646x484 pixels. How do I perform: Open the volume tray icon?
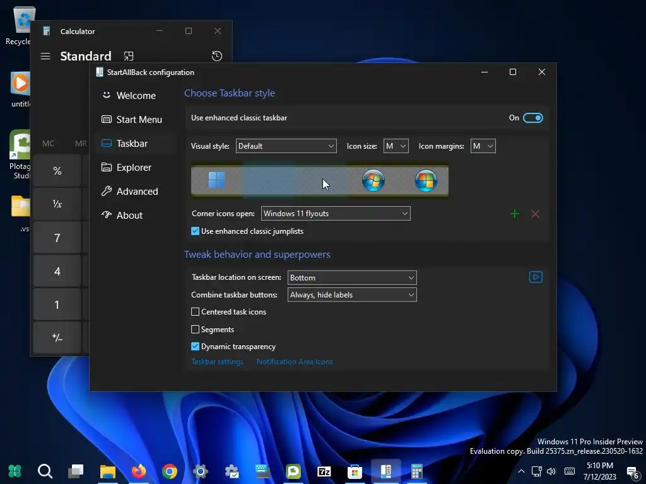tap(551, 471)
